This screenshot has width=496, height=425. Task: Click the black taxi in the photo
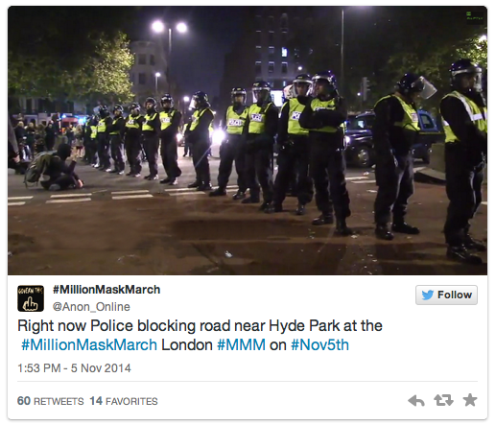click(391, 139)
